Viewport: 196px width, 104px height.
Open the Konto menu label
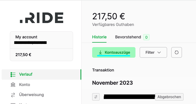click(x=24, y=85)
